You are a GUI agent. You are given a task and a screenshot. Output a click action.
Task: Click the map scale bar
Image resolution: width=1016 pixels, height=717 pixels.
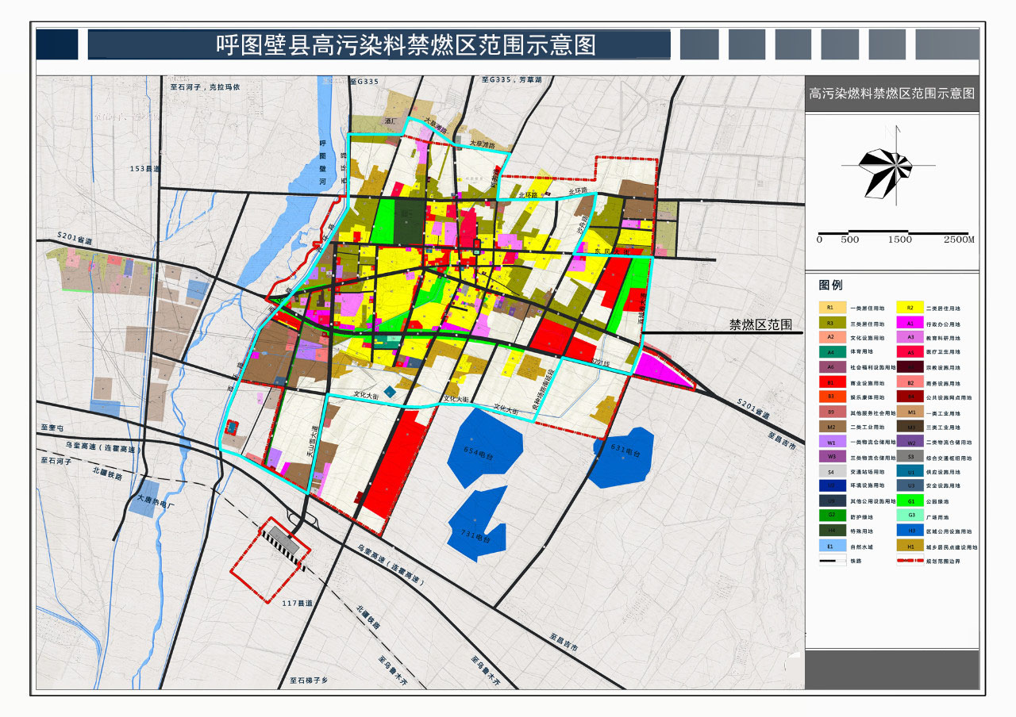pyautogui.click(x=895, y=233)
